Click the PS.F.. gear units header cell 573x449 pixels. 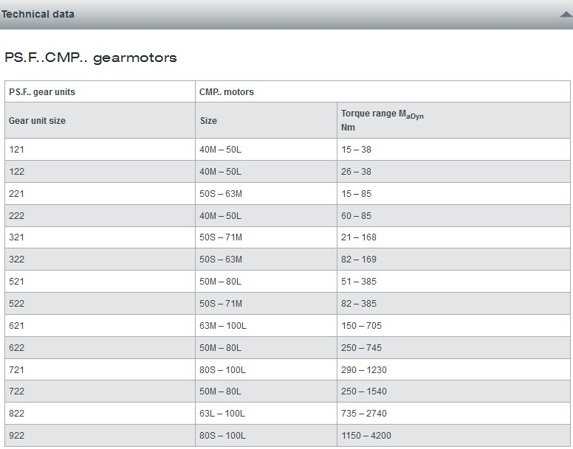(100, 91)
